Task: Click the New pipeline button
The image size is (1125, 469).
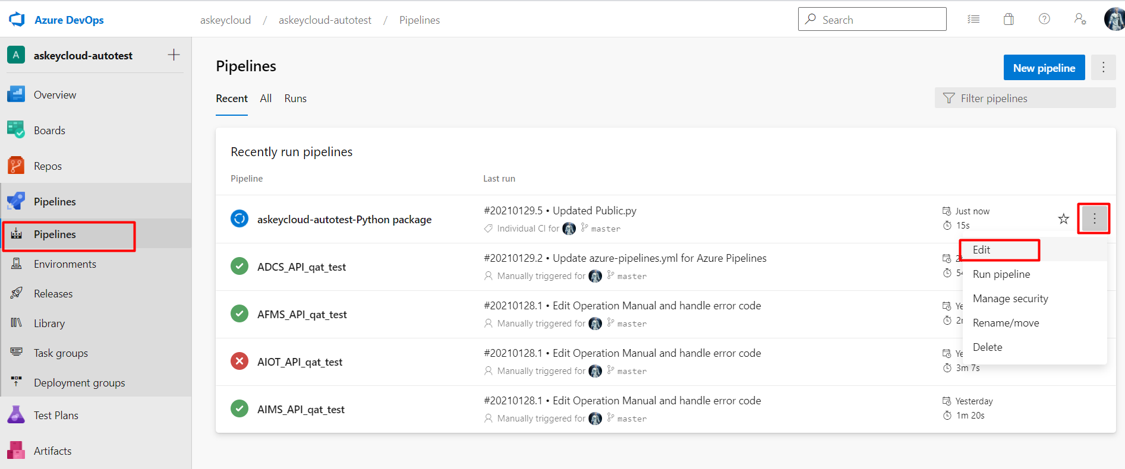Action: point(1044,68)
